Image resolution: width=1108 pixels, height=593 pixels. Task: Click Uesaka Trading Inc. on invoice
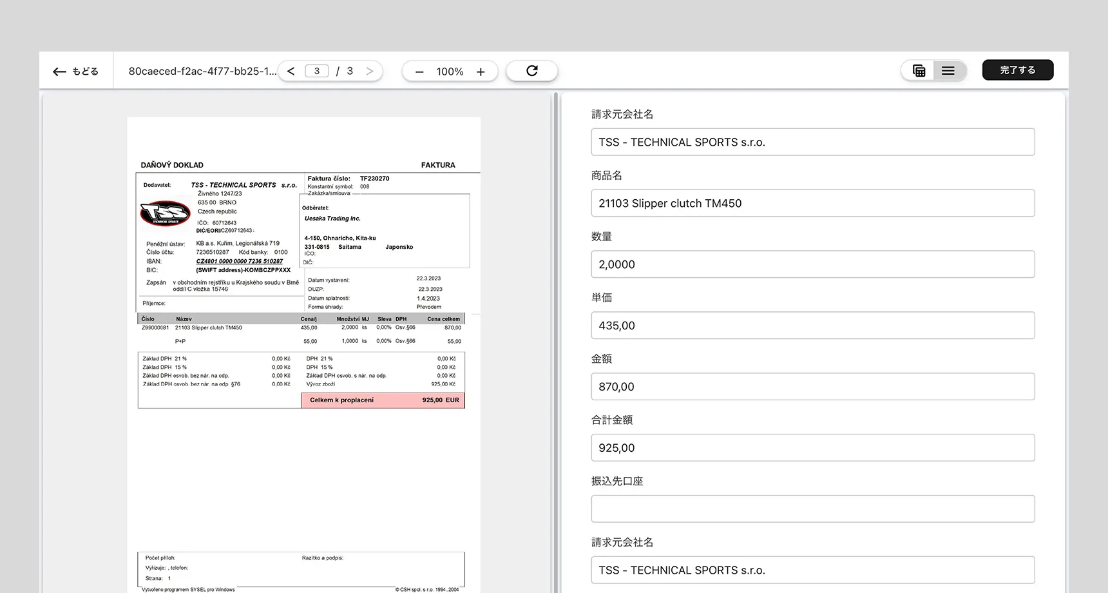[332, 219]
